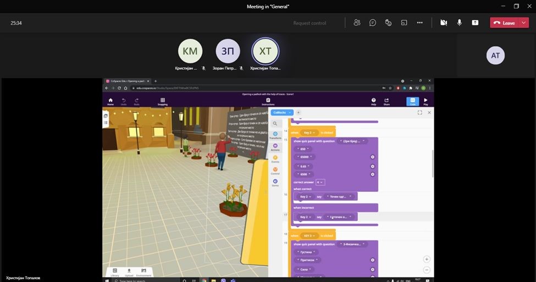536x282 pixels.
Task: Open the participants panel in Teams
Action: tap(357, 23)
